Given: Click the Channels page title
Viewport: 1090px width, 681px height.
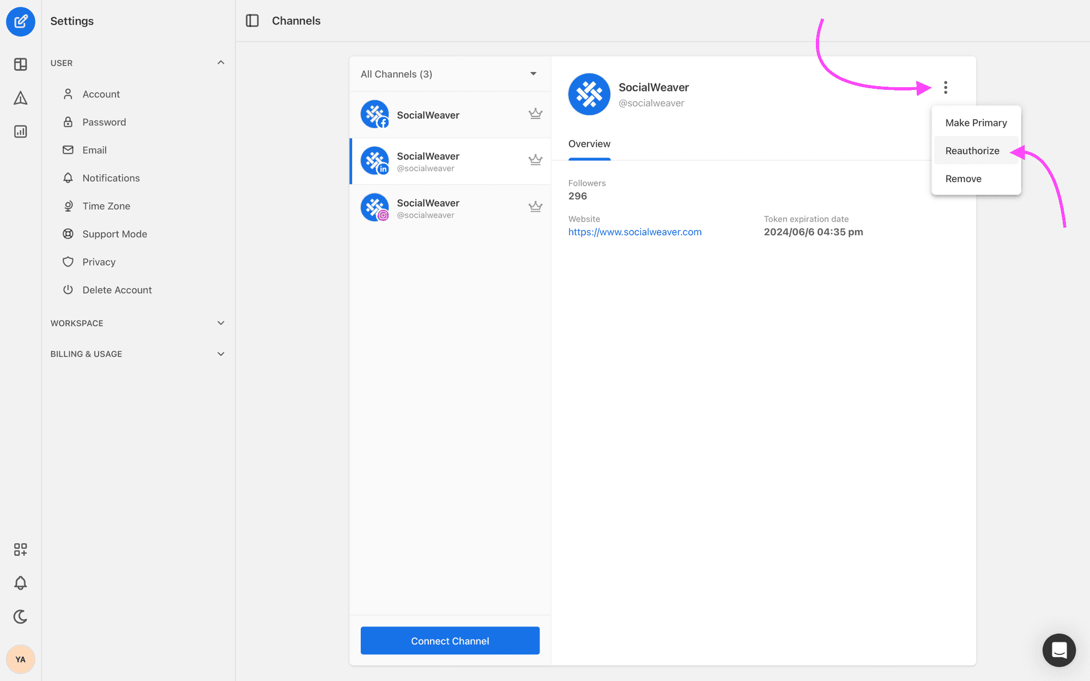Looking at the screenshot, I should coord(296,21).
